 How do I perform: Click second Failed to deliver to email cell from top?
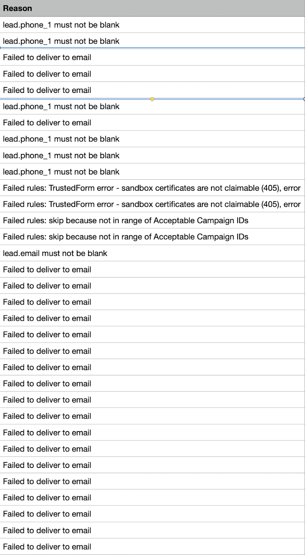click(x=47, y=74)
